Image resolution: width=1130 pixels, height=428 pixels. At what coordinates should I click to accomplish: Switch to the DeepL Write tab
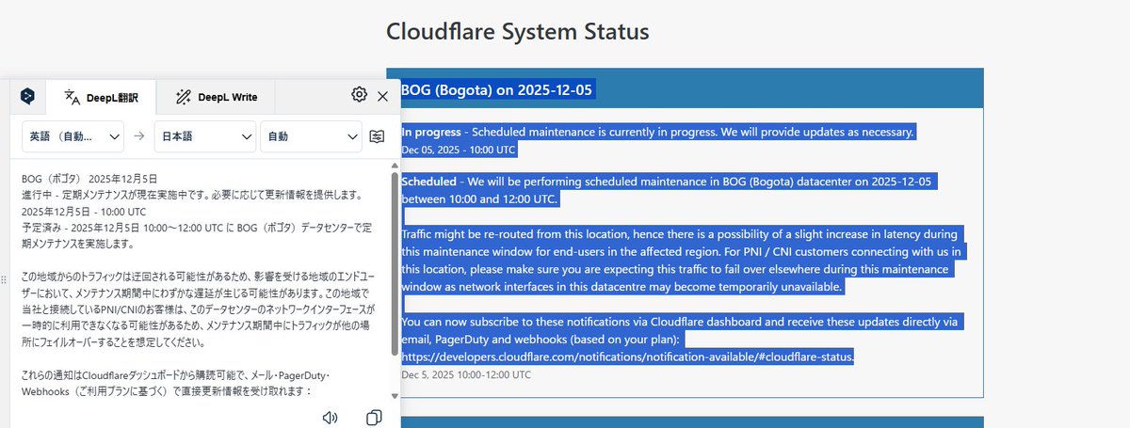(x=217, y=97)
